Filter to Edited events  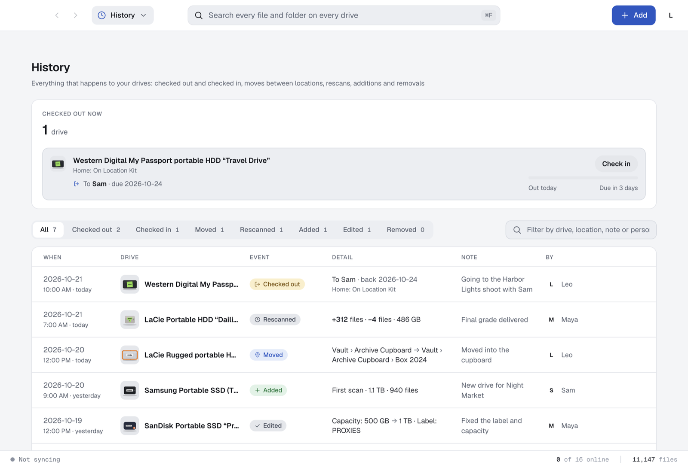click(356, 230)
